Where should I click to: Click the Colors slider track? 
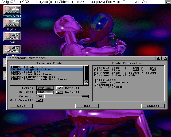[67, 97]
